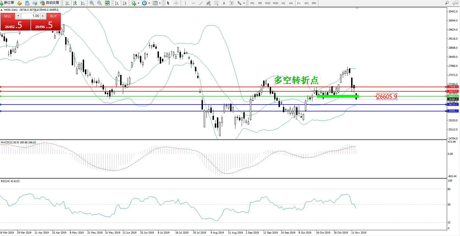This screenshot has height=236, width=460.
Task: Click the zoom in magnifier icon
Action: (x=92, y=3)
